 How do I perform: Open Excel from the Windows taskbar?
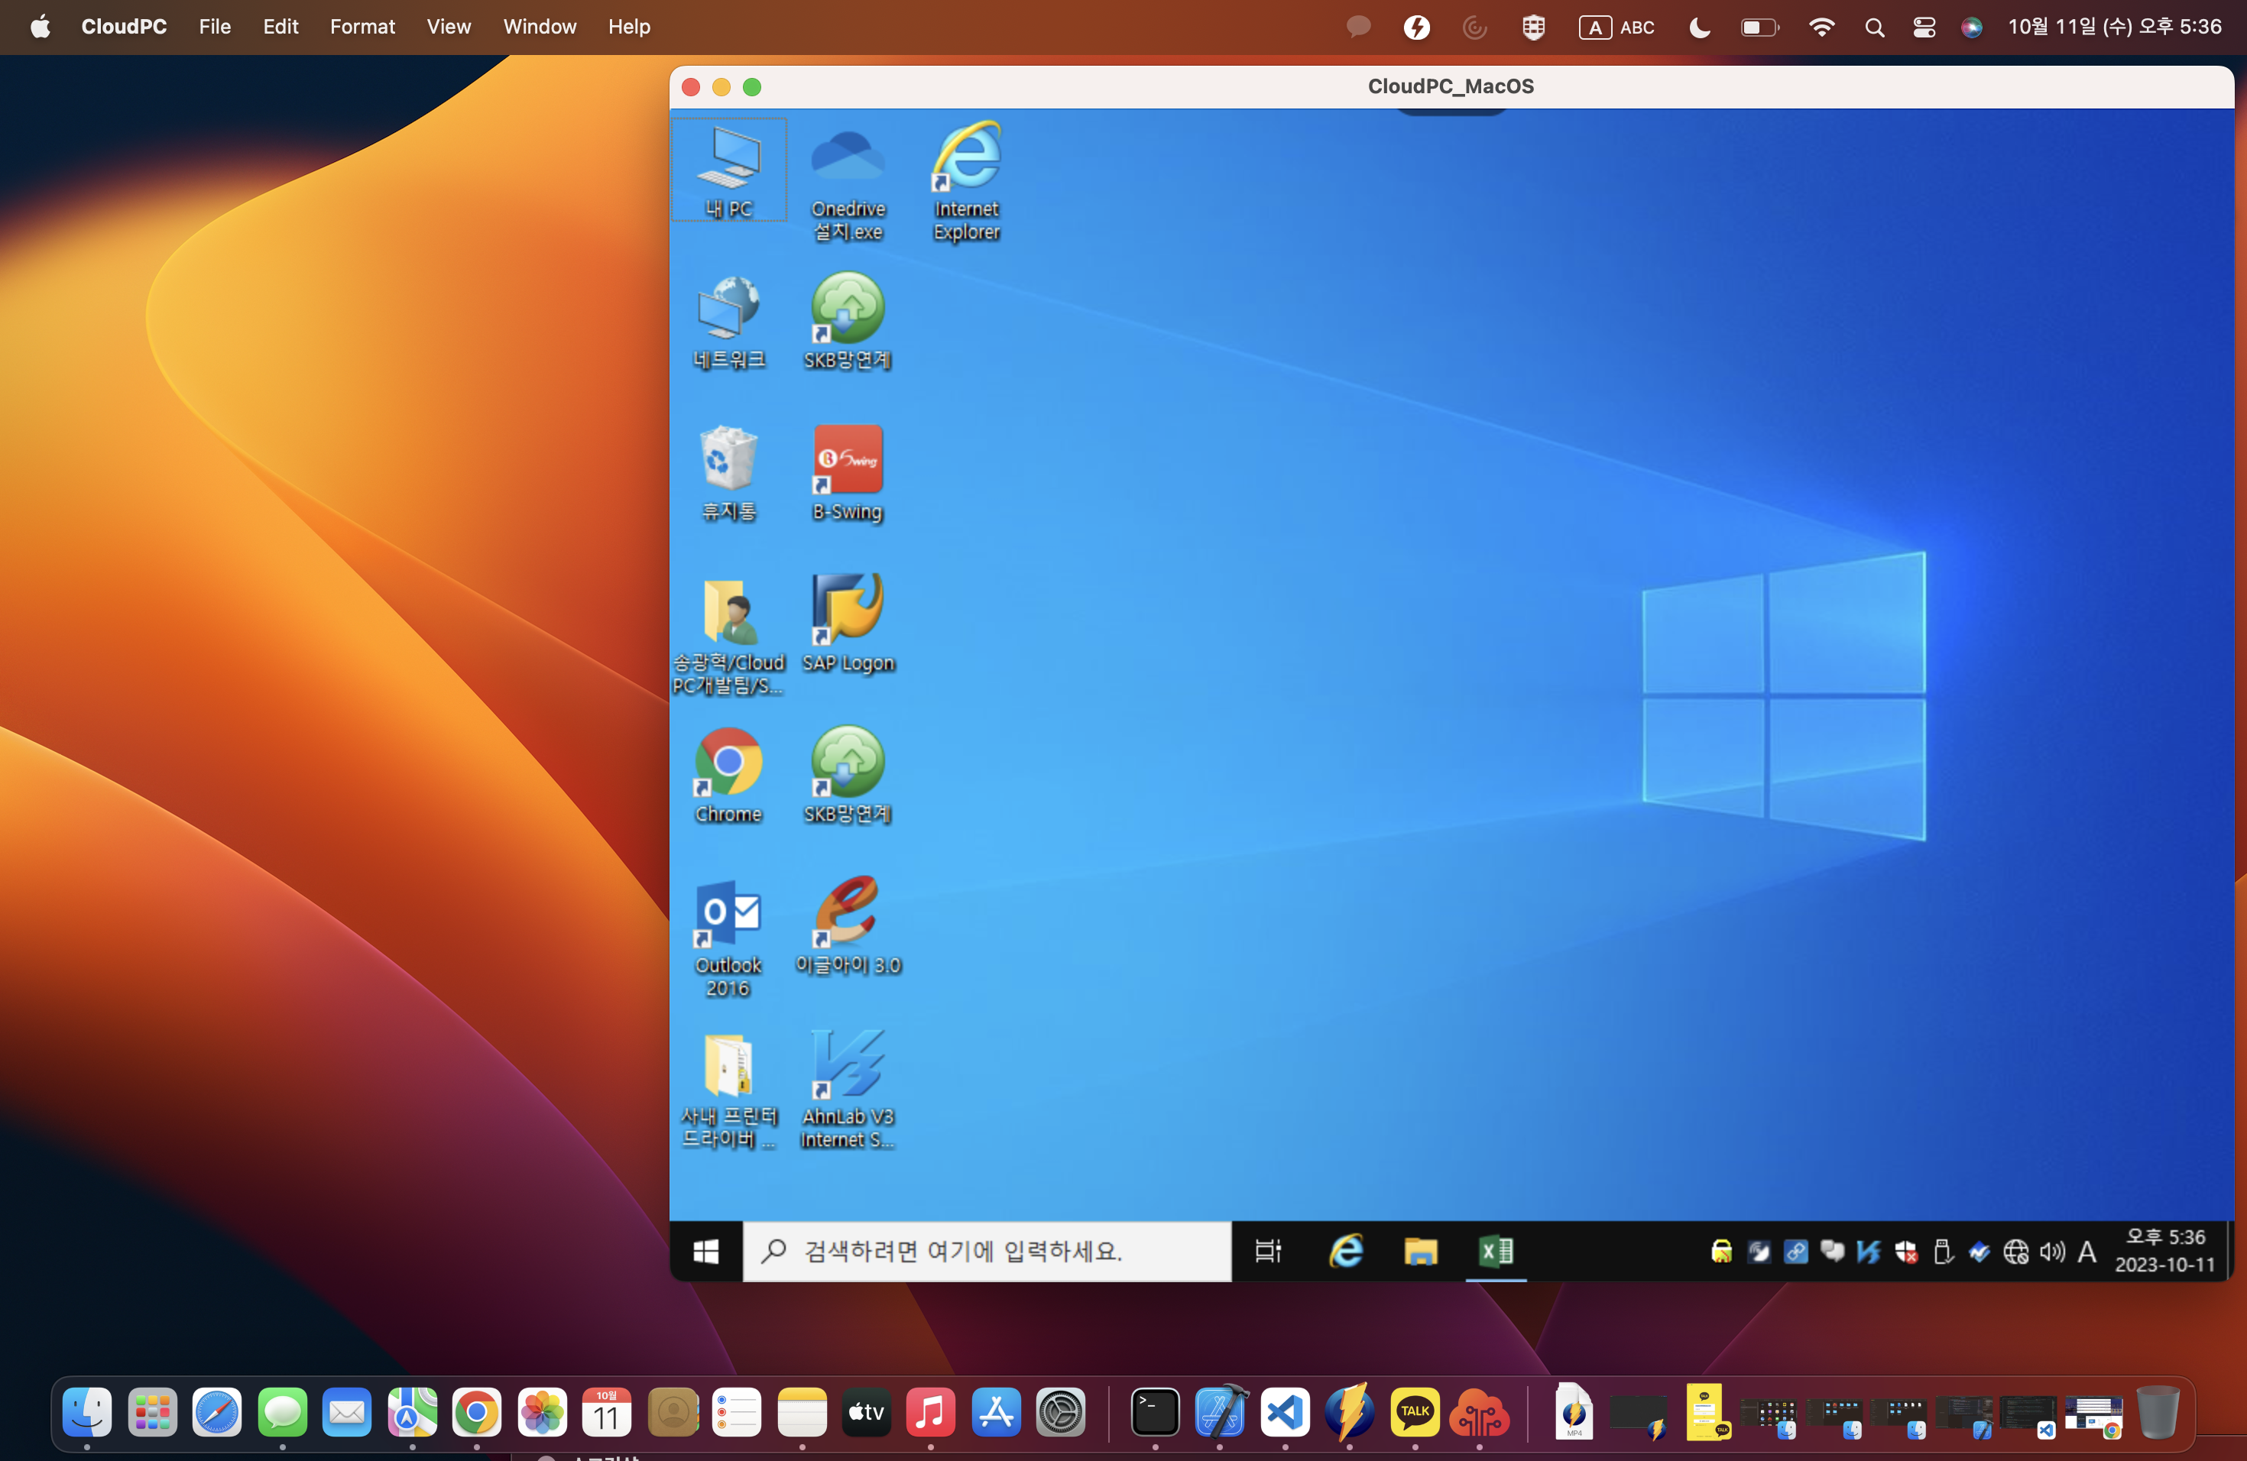[1496, 1251]
